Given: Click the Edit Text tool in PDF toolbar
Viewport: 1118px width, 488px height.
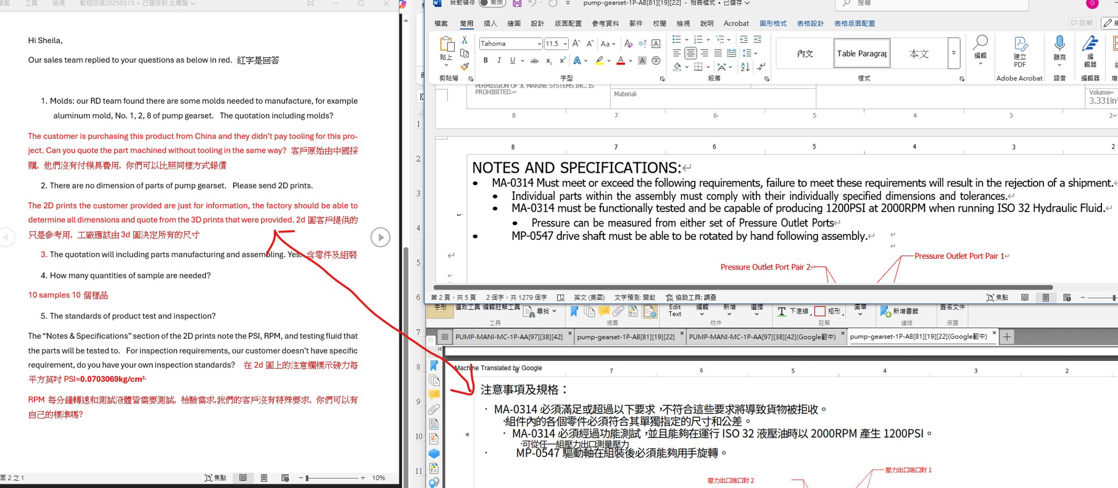Looking at the screenshot, I should pos(675,310).
